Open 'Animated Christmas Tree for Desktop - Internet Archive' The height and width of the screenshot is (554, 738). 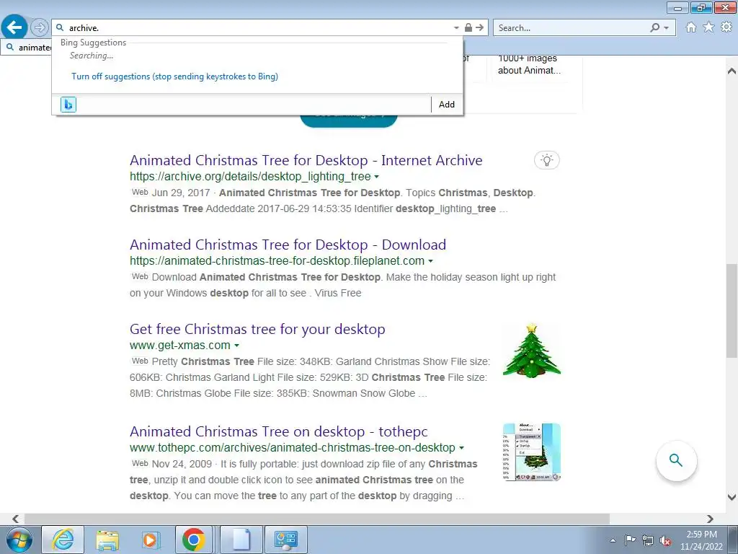(306, 160)
